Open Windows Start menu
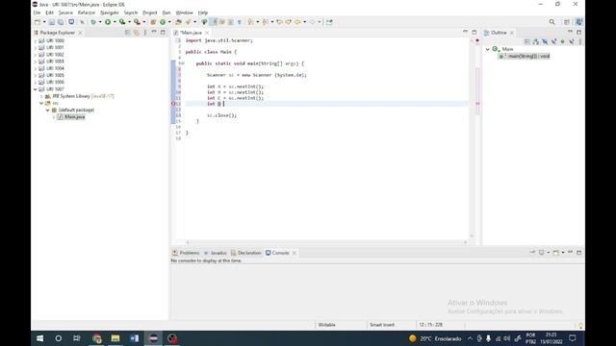 coord(40,338)
